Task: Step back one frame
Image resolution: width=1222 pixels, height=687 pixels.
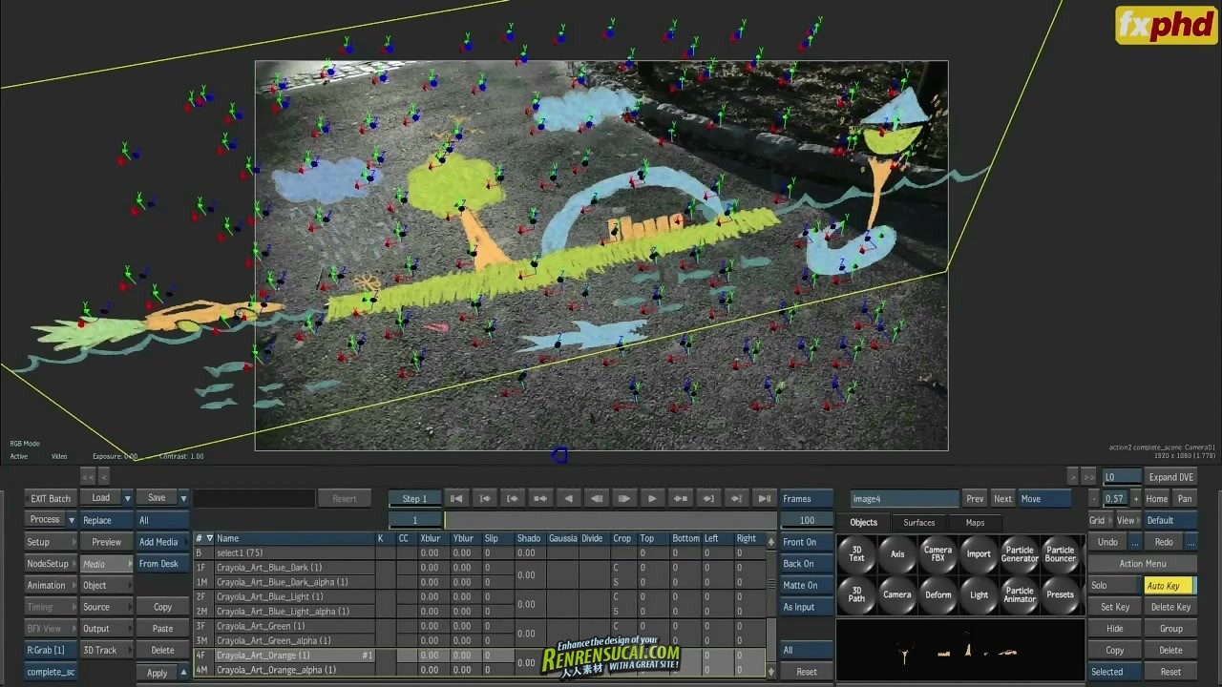Action: [x=596, y=498]
